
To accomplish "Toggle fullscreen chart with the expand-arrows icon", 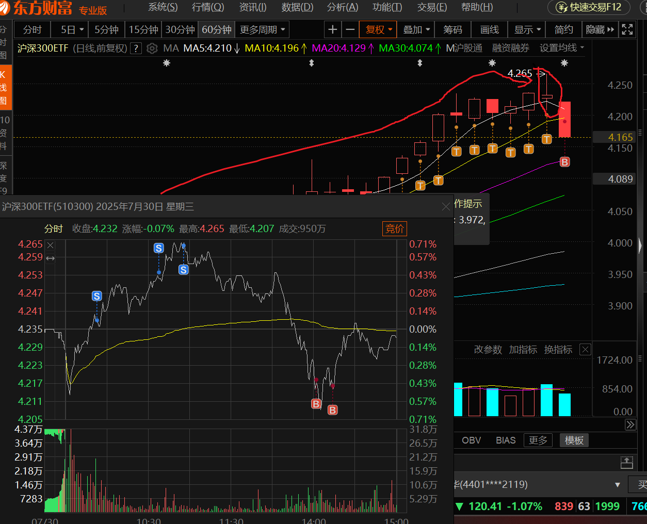I will 627,29.
